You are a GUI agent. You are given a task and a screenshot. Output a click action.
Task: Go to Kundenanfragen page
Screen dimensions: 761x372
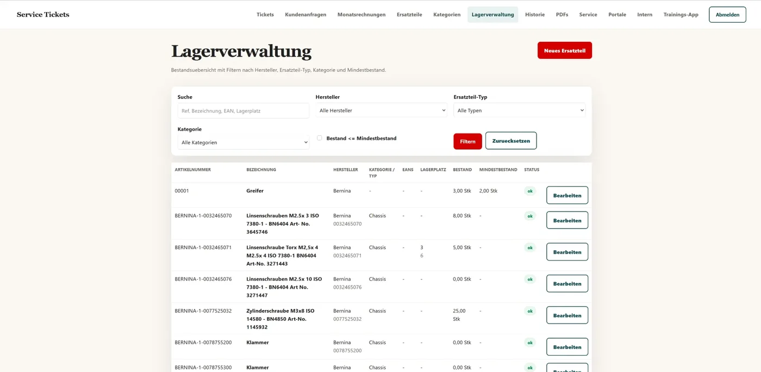pos(305,15)
